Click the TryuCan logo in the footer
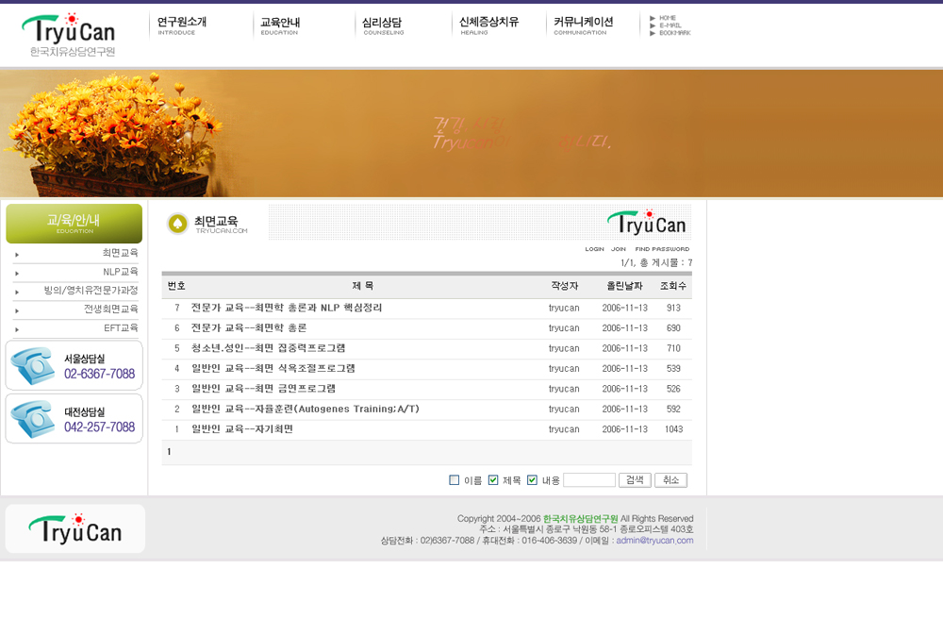This screenshot has width=943, height=619. (74, 528)
